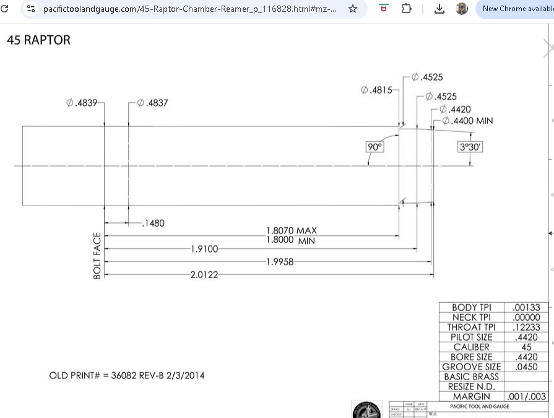This screenshot has height=418, width=554.
Task: Open the Chrome profile avatar menu
Action: 462,9
